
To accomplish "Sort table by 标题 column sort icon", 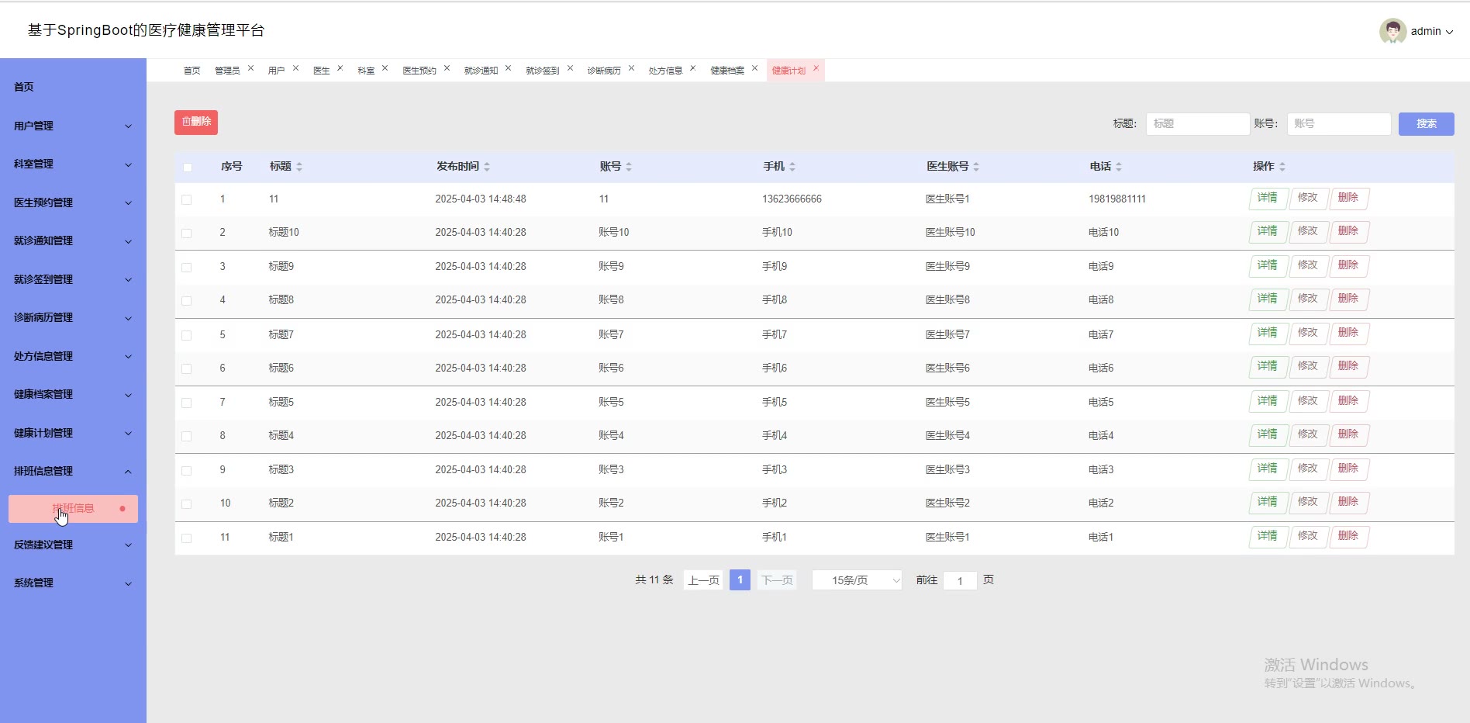I will point(299,167).
